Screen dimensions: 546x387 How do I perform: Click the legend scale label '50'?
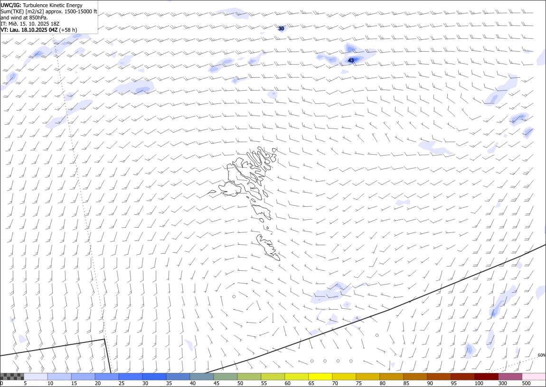pos(240,384)
